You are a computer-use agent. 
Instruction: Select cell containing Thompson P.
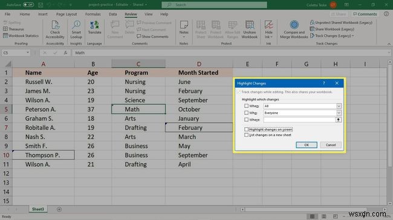(44, 155)
